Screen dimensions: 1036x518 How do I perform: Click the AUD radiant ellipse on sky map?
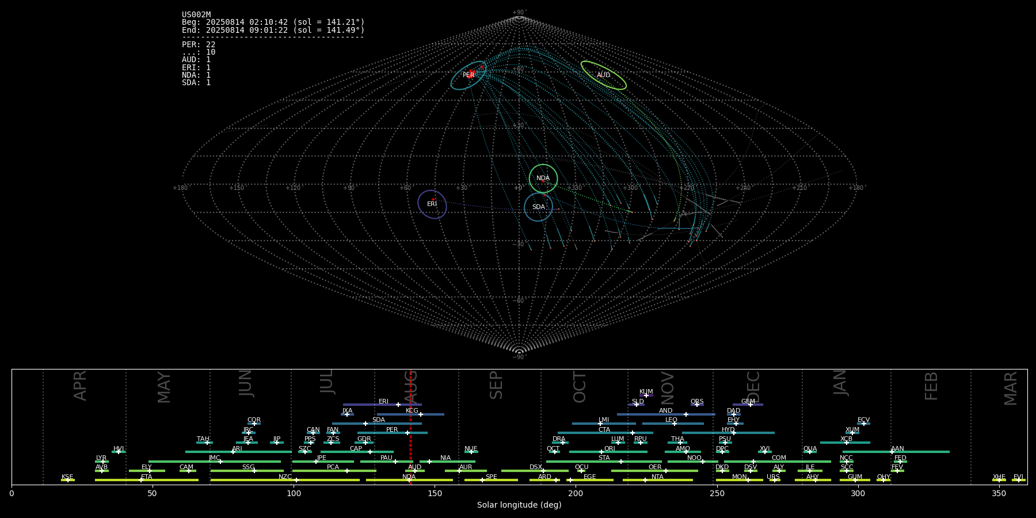(x=603, y=75)
